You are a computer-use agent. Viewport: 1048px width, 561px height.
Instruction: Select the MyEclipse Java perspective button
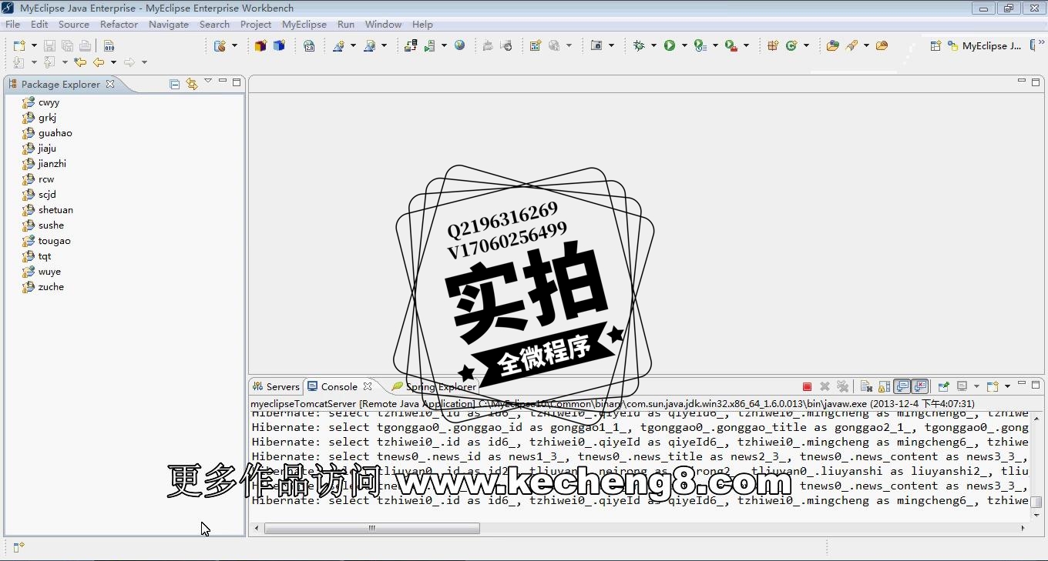pyautogui.click(x=985, y=46)
